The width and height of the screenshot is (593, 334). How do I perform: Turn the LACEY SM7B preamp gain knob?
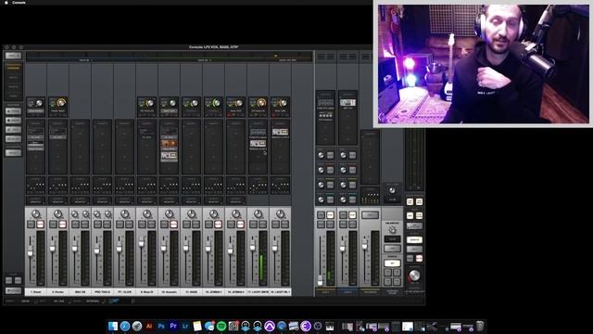pos(261,103)
